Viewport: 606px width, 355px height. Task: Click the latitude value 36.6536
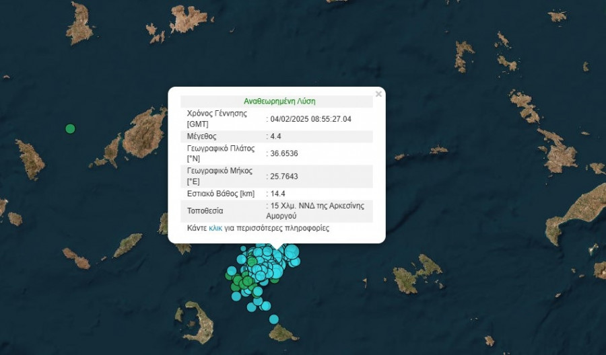(283, 153)
